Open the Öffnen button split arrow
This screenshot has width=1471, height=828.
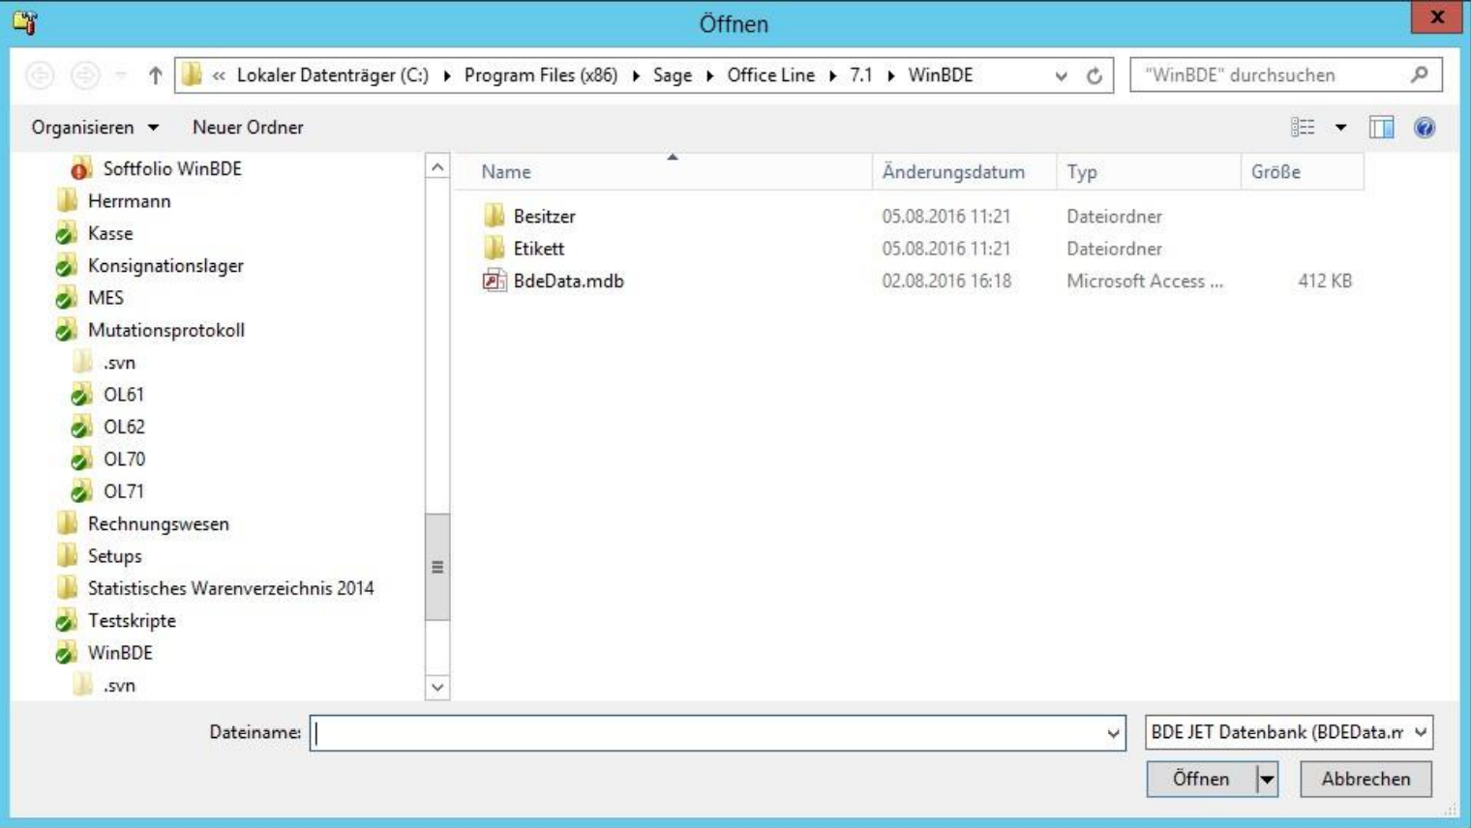1266,779
